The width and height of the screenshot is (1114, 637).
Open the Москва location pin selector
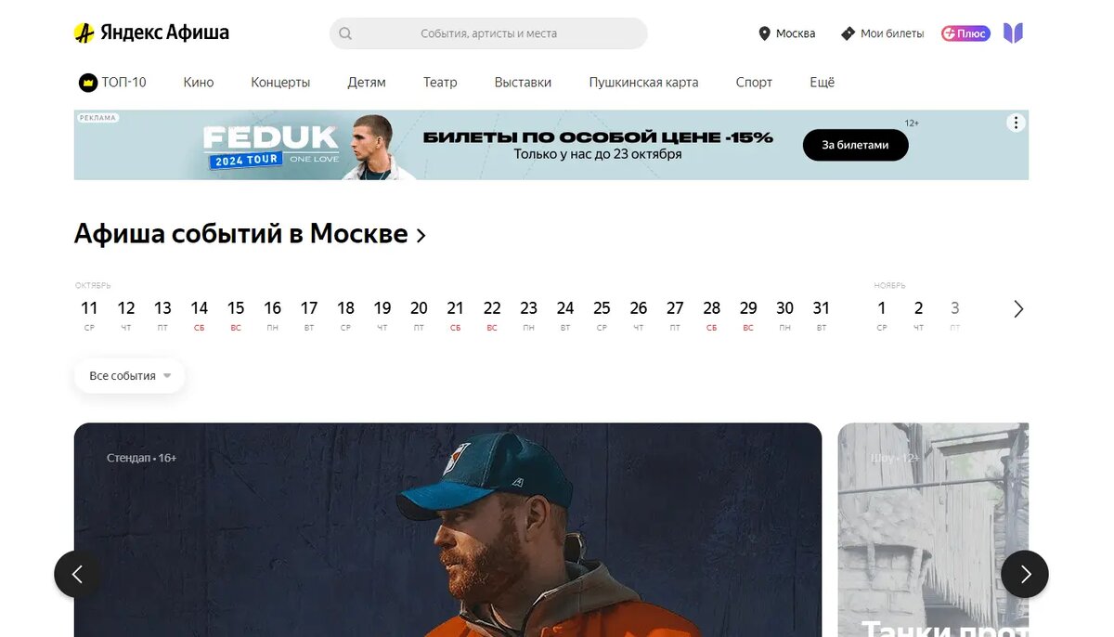765,33
